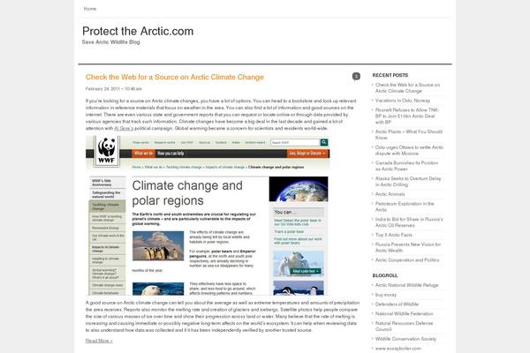
Task: Visit blogroll link Wildlife Conservation Society
Action: point(405,339)
